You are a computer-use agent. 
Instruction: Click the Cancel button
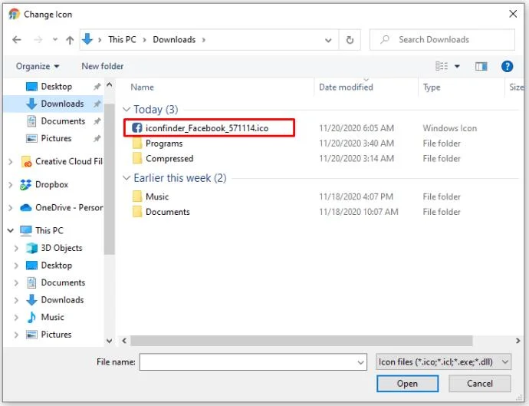coord(479,384)
